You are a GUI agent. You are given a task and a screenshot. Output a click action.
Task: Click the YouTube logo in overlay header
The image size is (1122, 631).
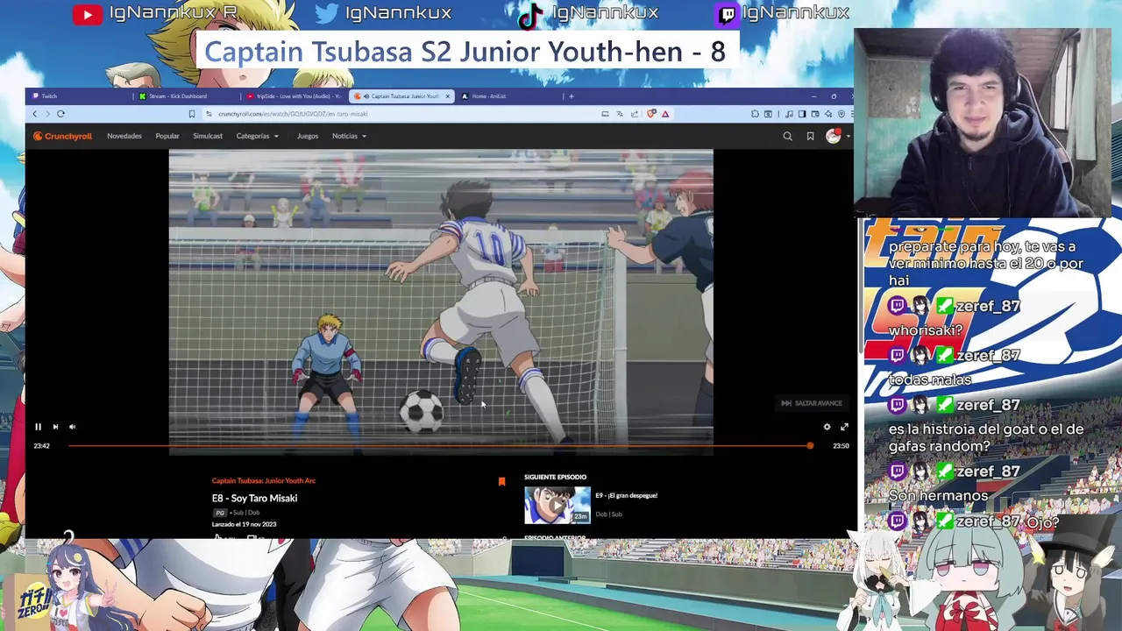click(88, 14)
